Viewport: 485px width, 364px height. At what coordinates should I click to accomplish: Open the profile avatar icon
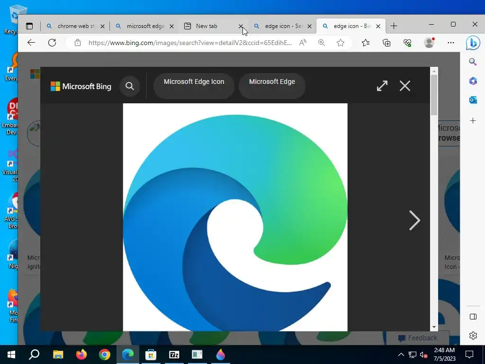coord(429,43)
